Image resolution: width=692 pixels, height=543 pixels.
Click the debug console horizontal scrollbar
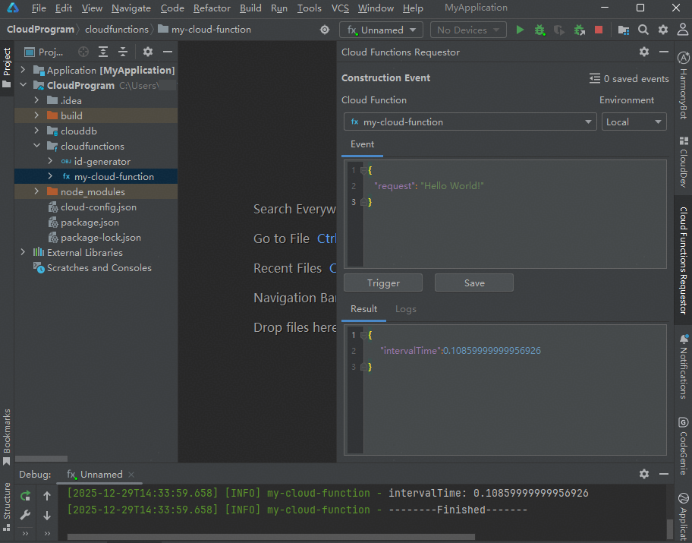(x=271, y=537)
